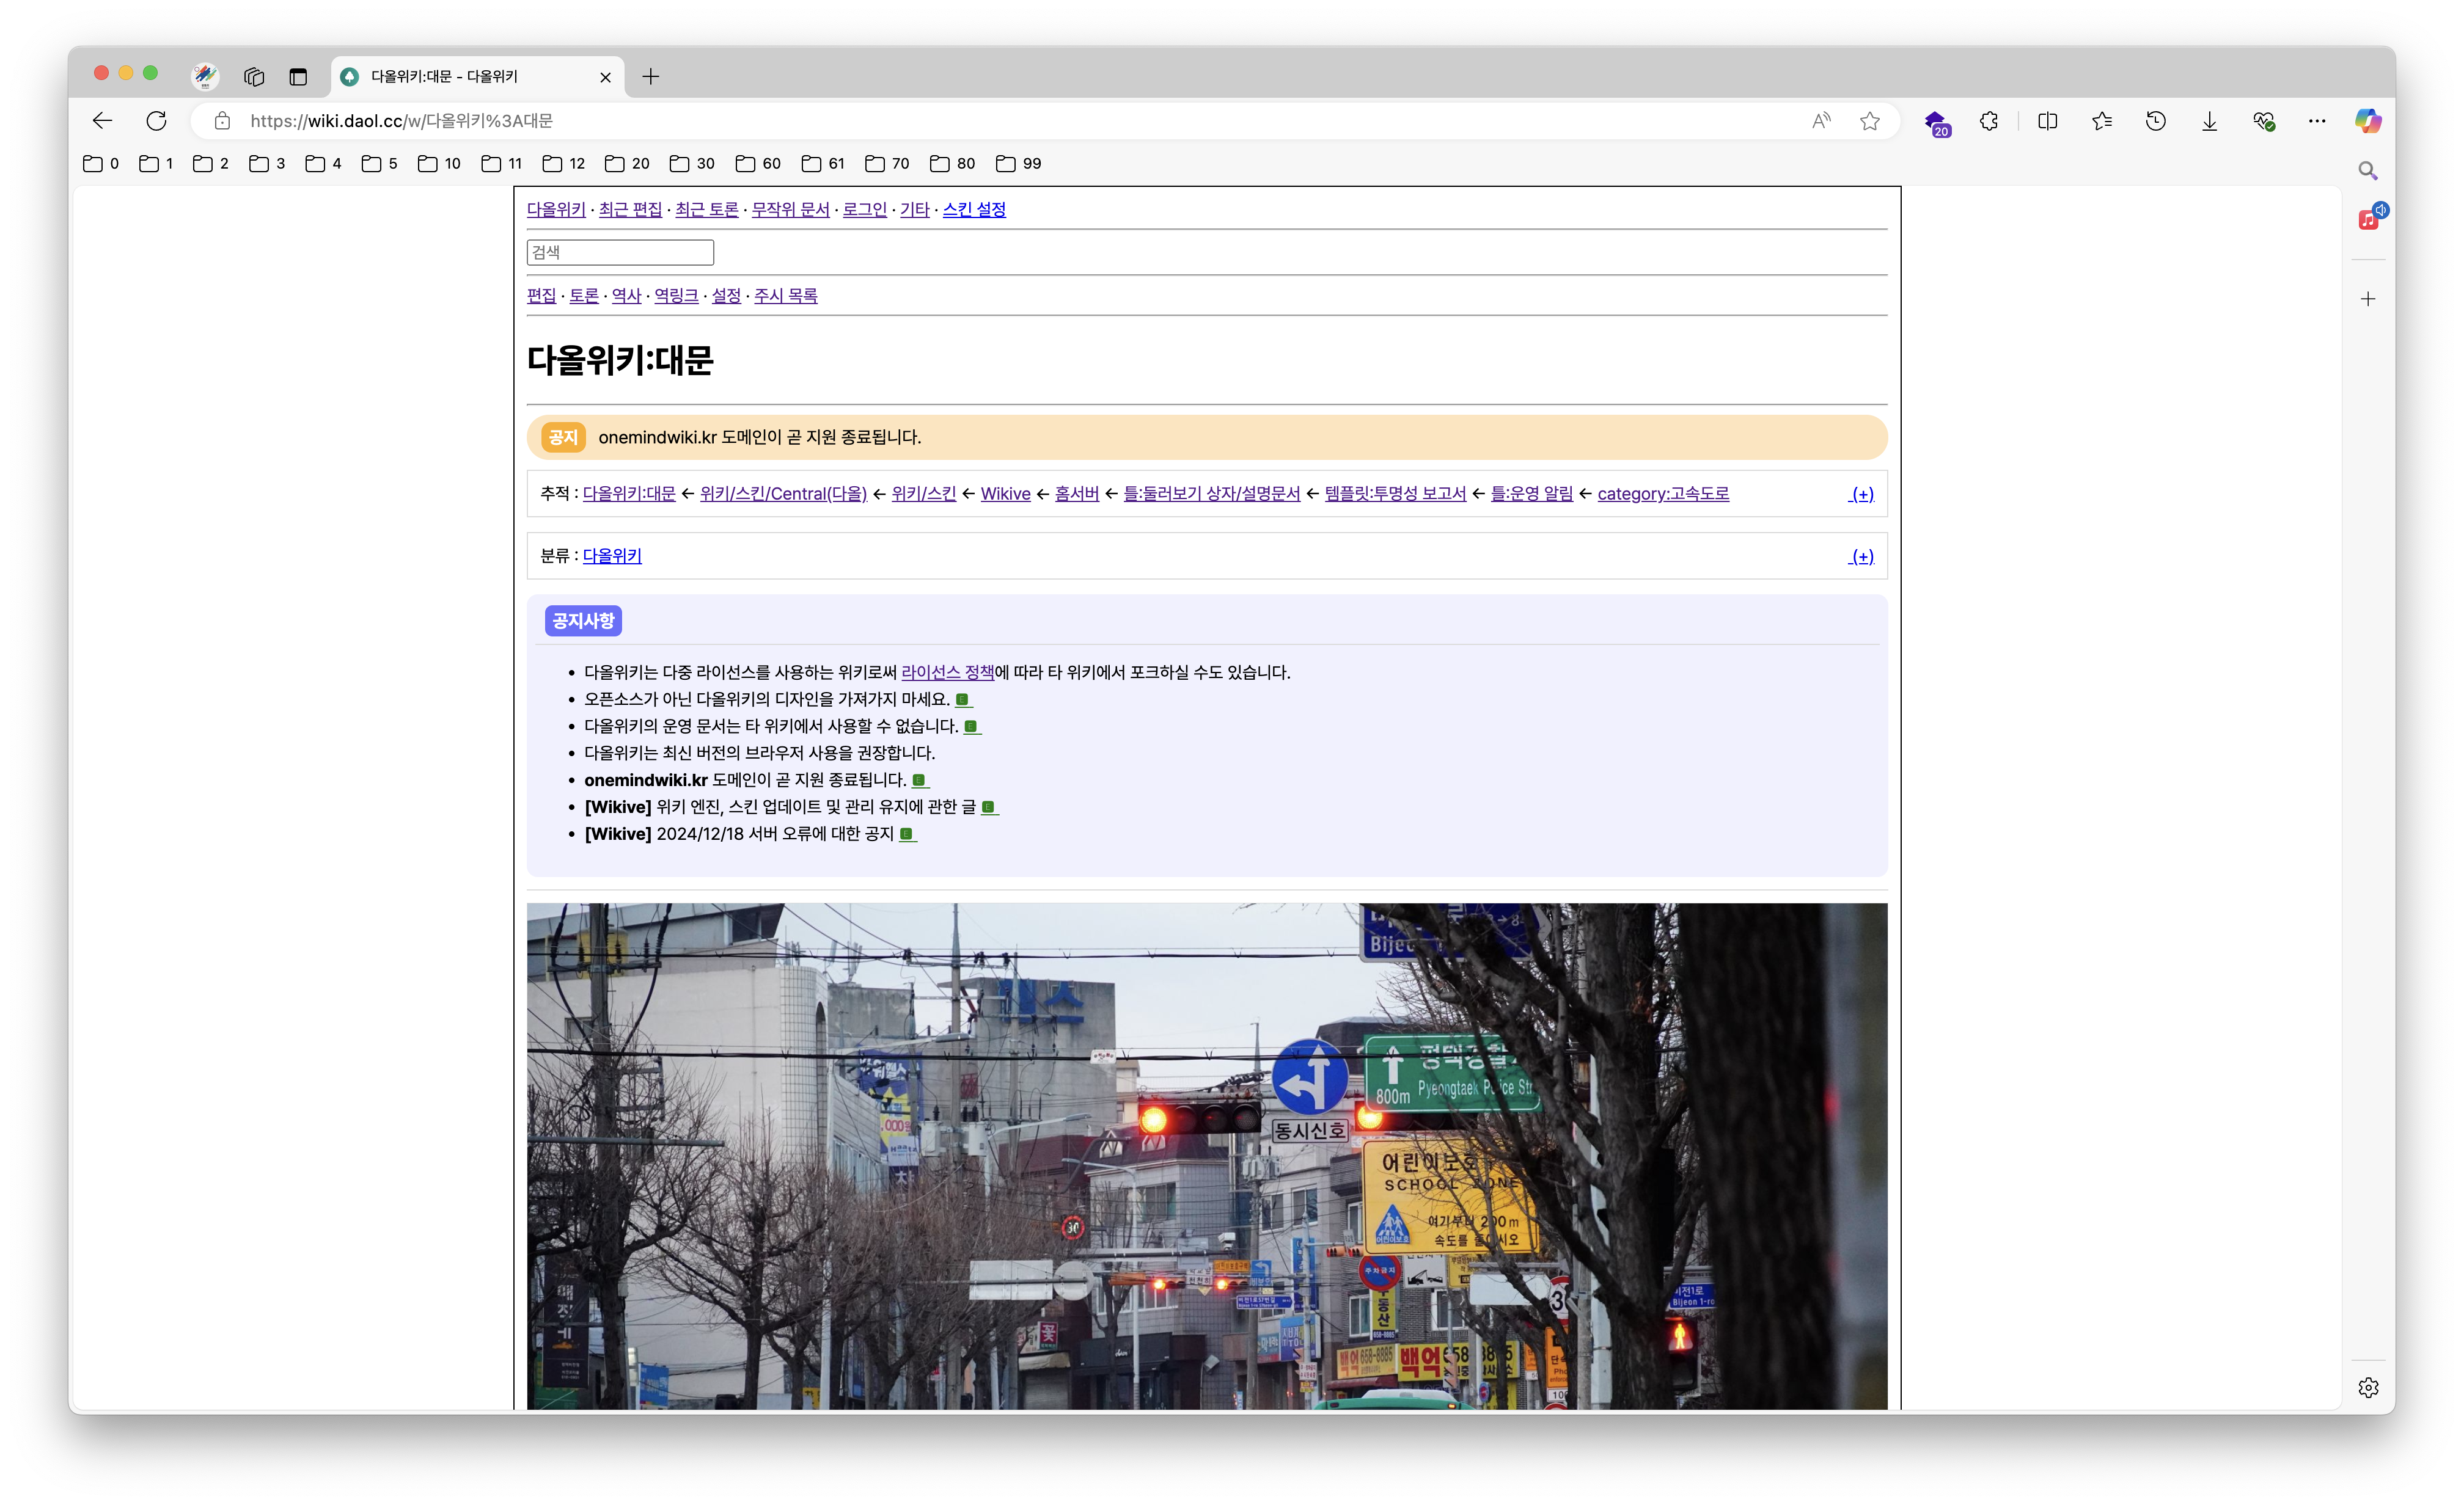2464x1505 pixels.
Task: Open the green note icon after 사용할 수 없습니다
Action: point(971,726)
